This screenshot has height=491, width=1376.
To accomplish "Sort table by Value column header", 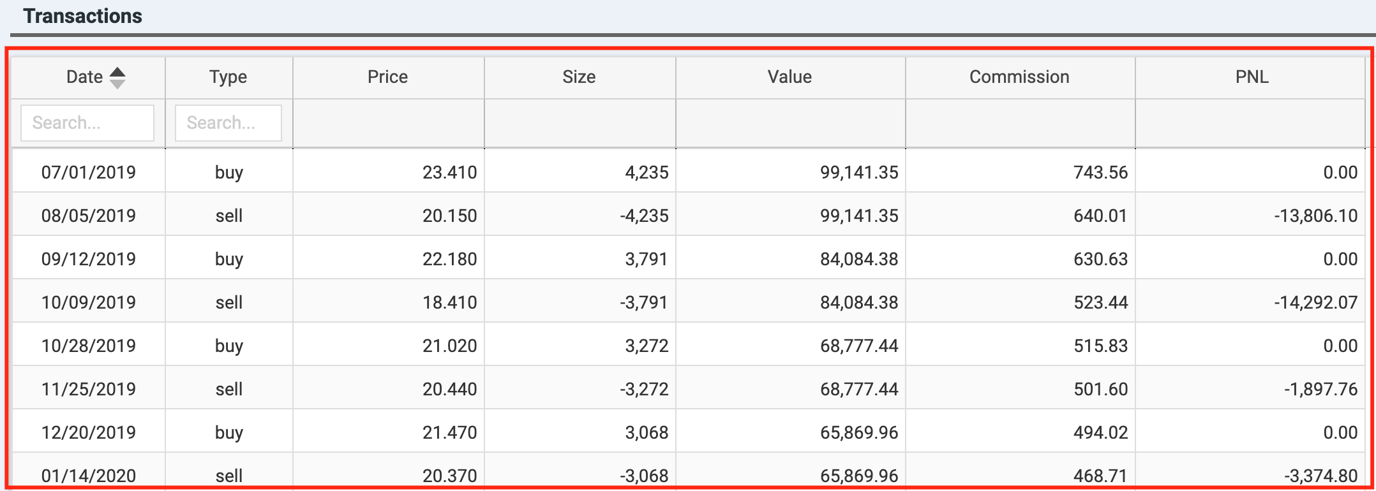I will click(x=790, y=77).
